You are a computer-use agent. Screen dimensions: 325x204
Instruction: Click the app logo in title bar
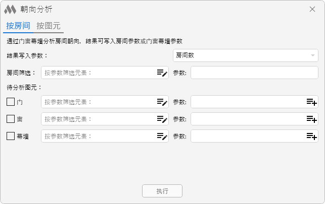coord(10,10)
